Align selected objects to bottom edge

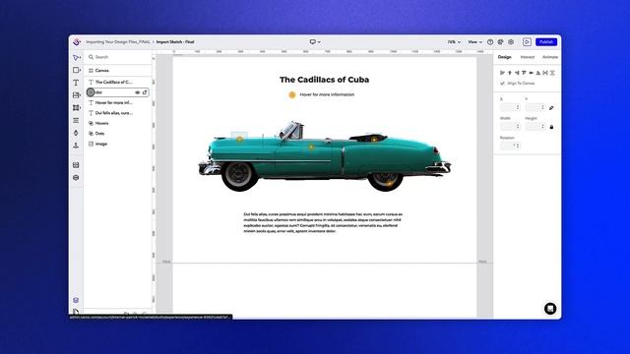pyautogui.click(x=538, y=73)
